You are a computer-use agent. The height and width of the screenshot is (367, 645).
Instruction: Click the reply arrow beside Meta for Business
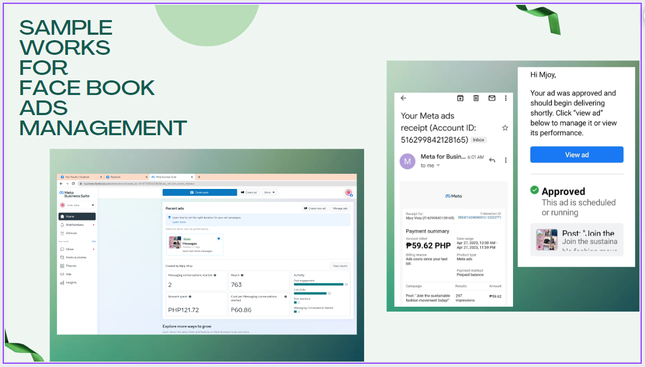492,160
